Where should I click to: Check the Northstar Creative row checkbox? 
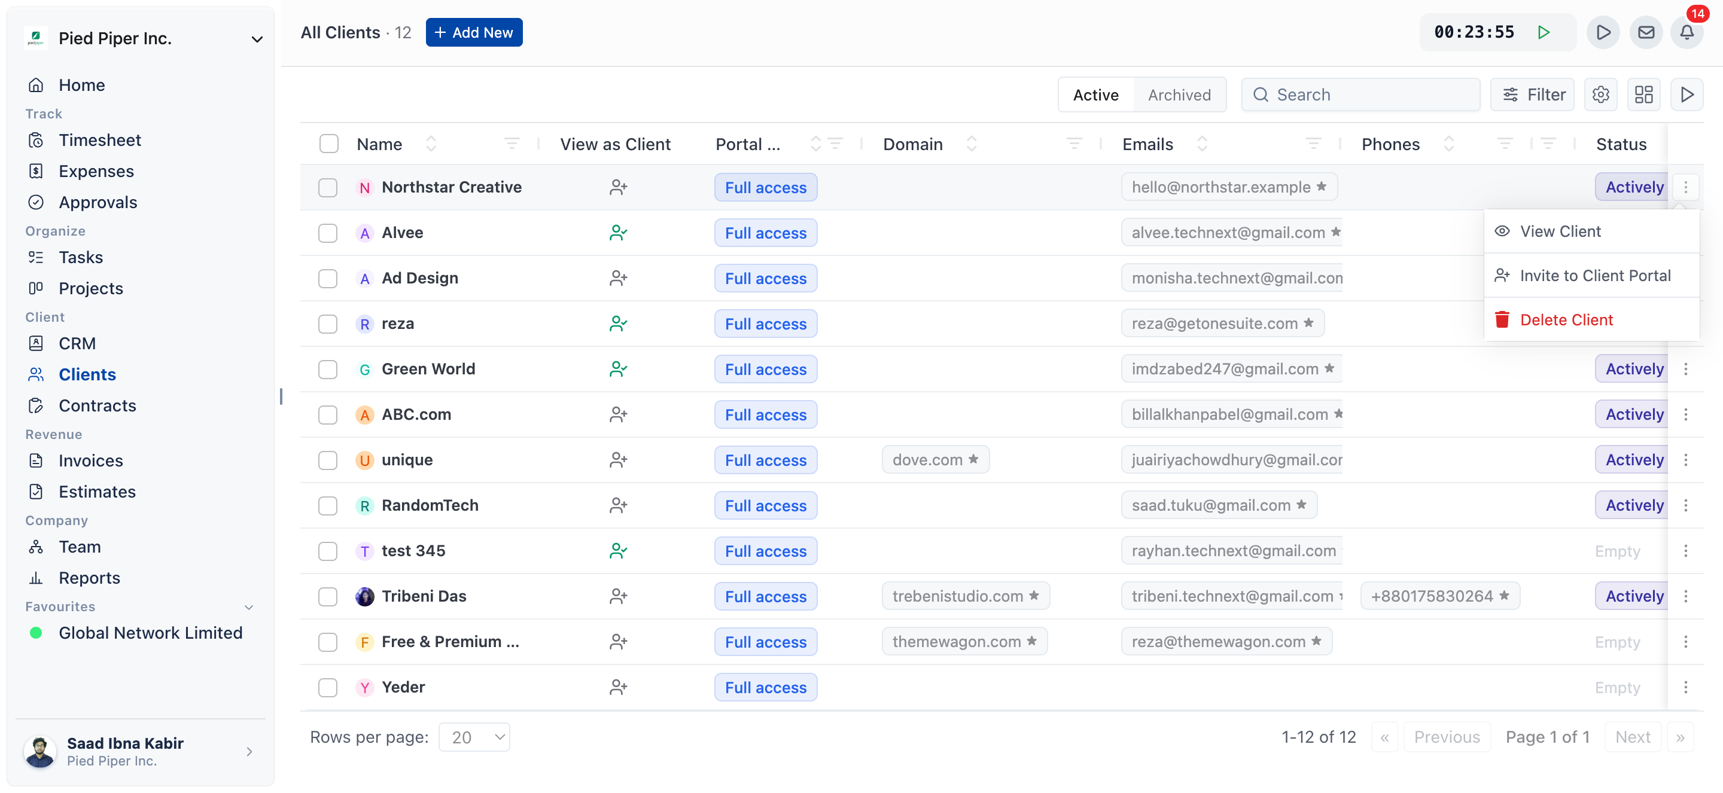click(x=328, y=187)
